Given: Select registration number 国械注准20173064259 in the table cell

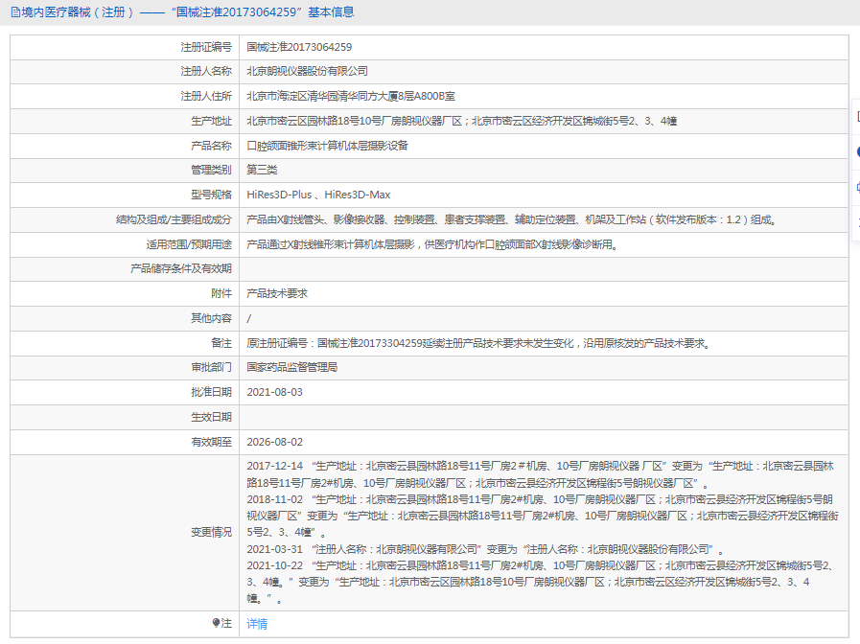Looking at the screenshot, I should coord(299,47).
